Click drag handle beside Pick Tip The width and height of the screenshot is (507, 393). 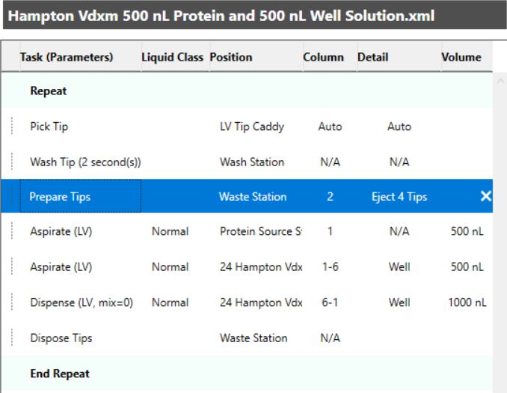pos(13,127)
